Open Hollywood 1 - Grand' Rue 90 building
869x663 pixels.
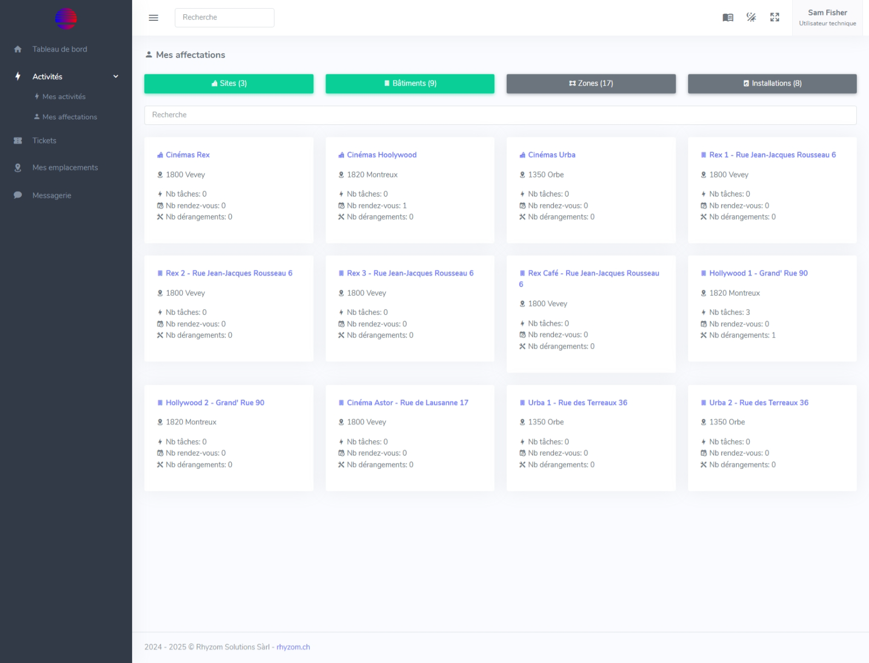click(758, 273)
